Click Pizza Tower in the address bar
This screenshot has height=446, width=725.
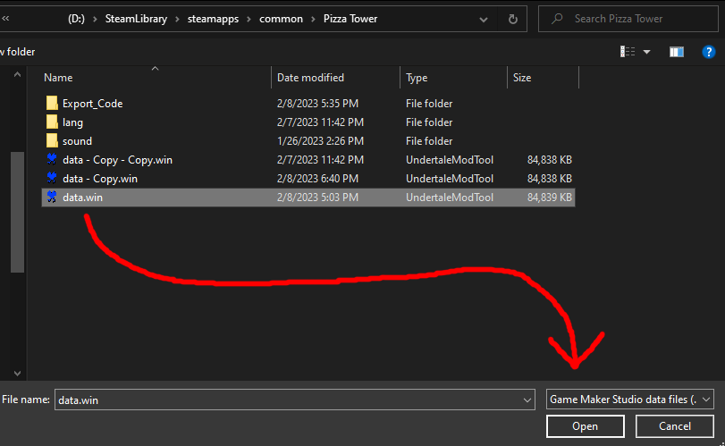pos(350,19)
